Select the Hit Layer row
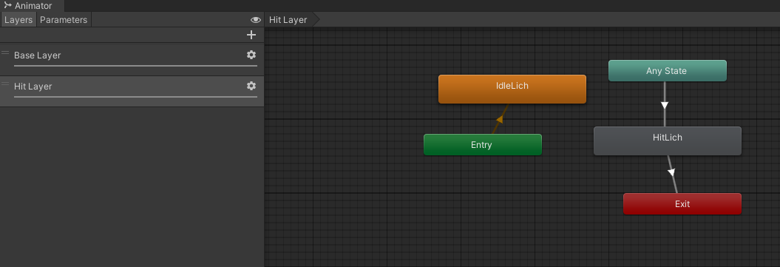This screenshot has width=780, height=267. 132,91
